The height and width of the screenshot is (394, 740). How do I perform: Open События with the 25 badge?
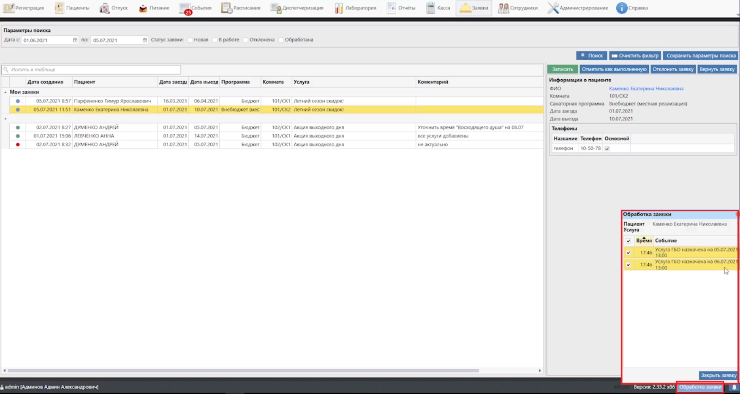185,8
